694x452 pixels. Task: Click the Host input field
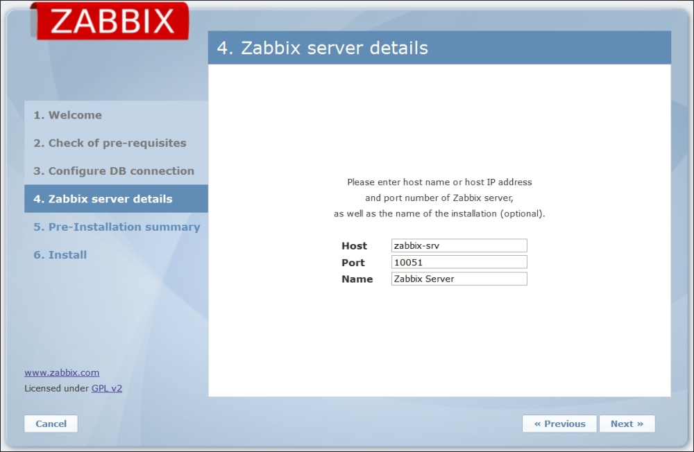(x=459, y=245)
